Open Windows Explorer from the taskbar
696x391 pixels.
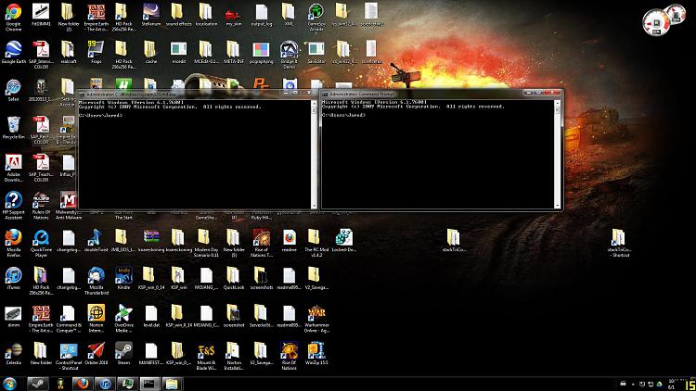[172, 384]
